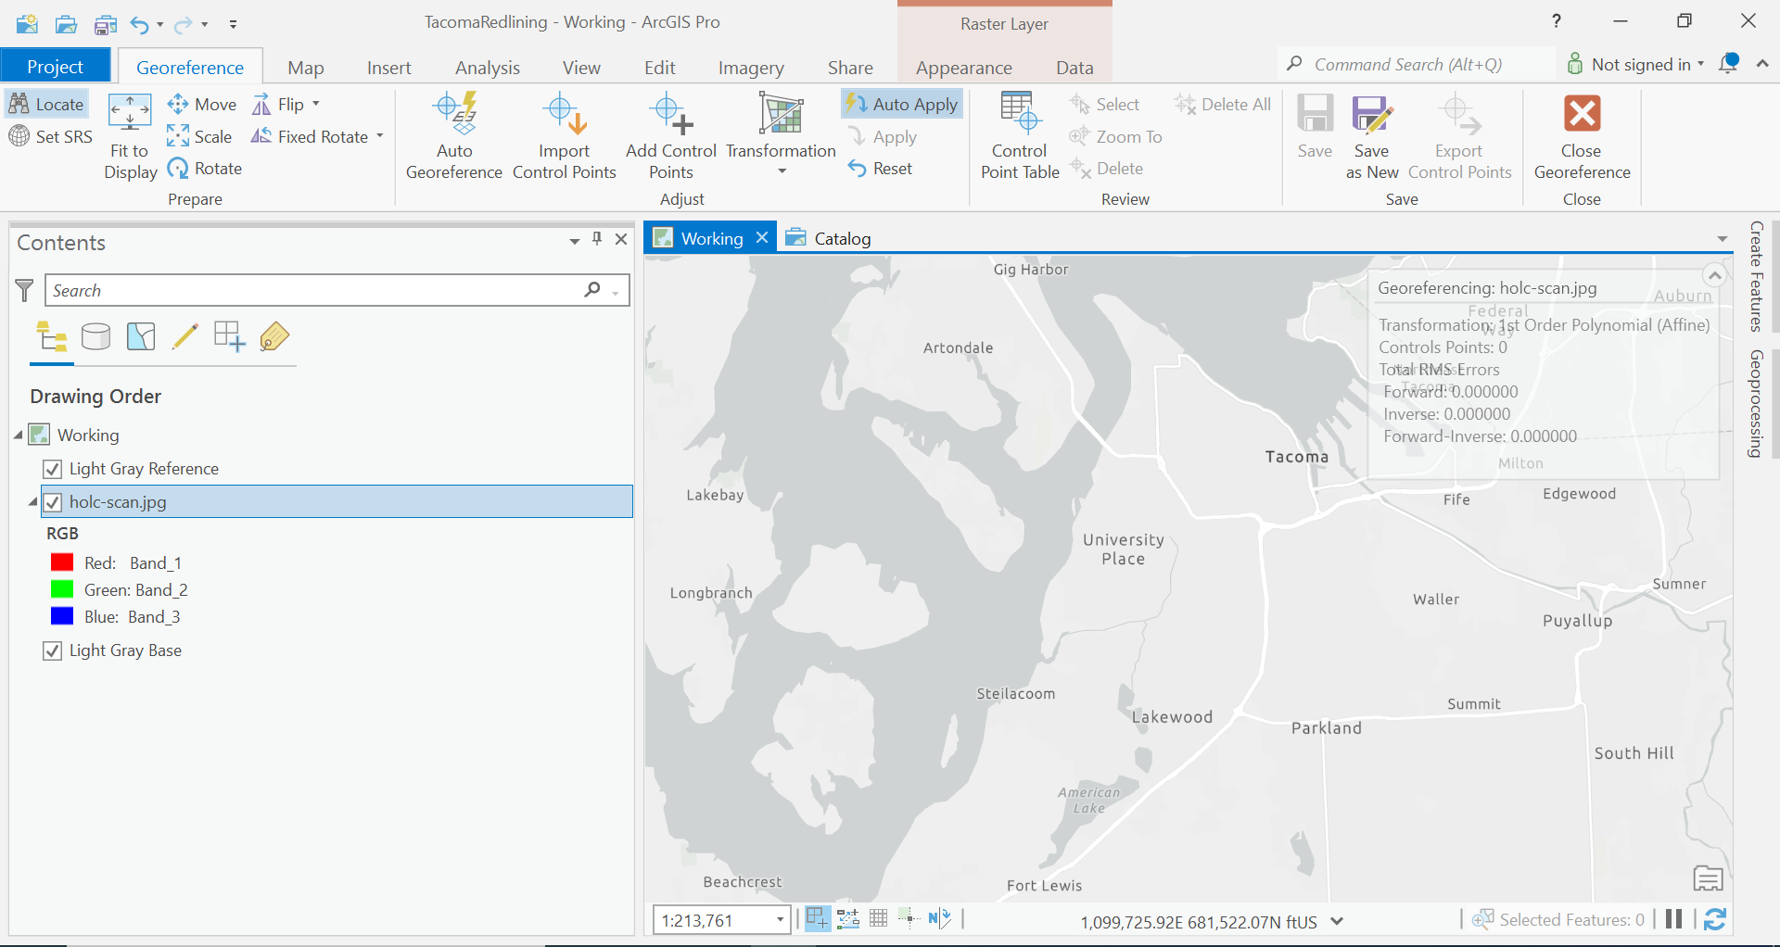The image size is (1780, 947).
Task: Refresh the map view
Action: [x=1715, y=919]
